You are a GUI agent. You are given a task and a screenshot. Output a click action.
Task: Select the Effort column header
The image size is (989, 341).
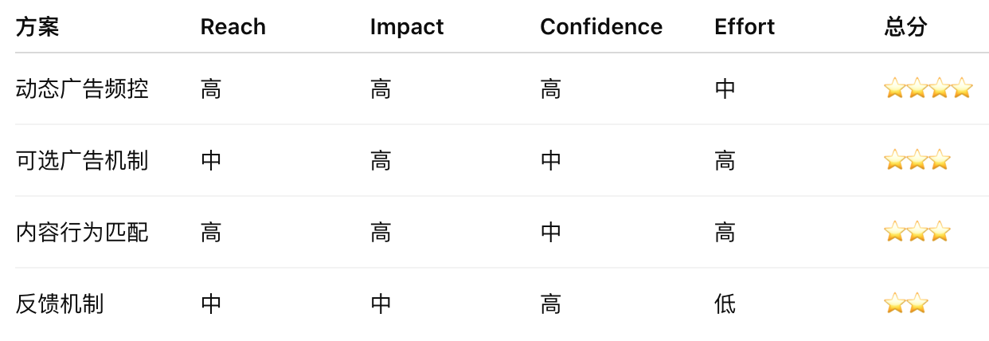click(x=745, y=27)
